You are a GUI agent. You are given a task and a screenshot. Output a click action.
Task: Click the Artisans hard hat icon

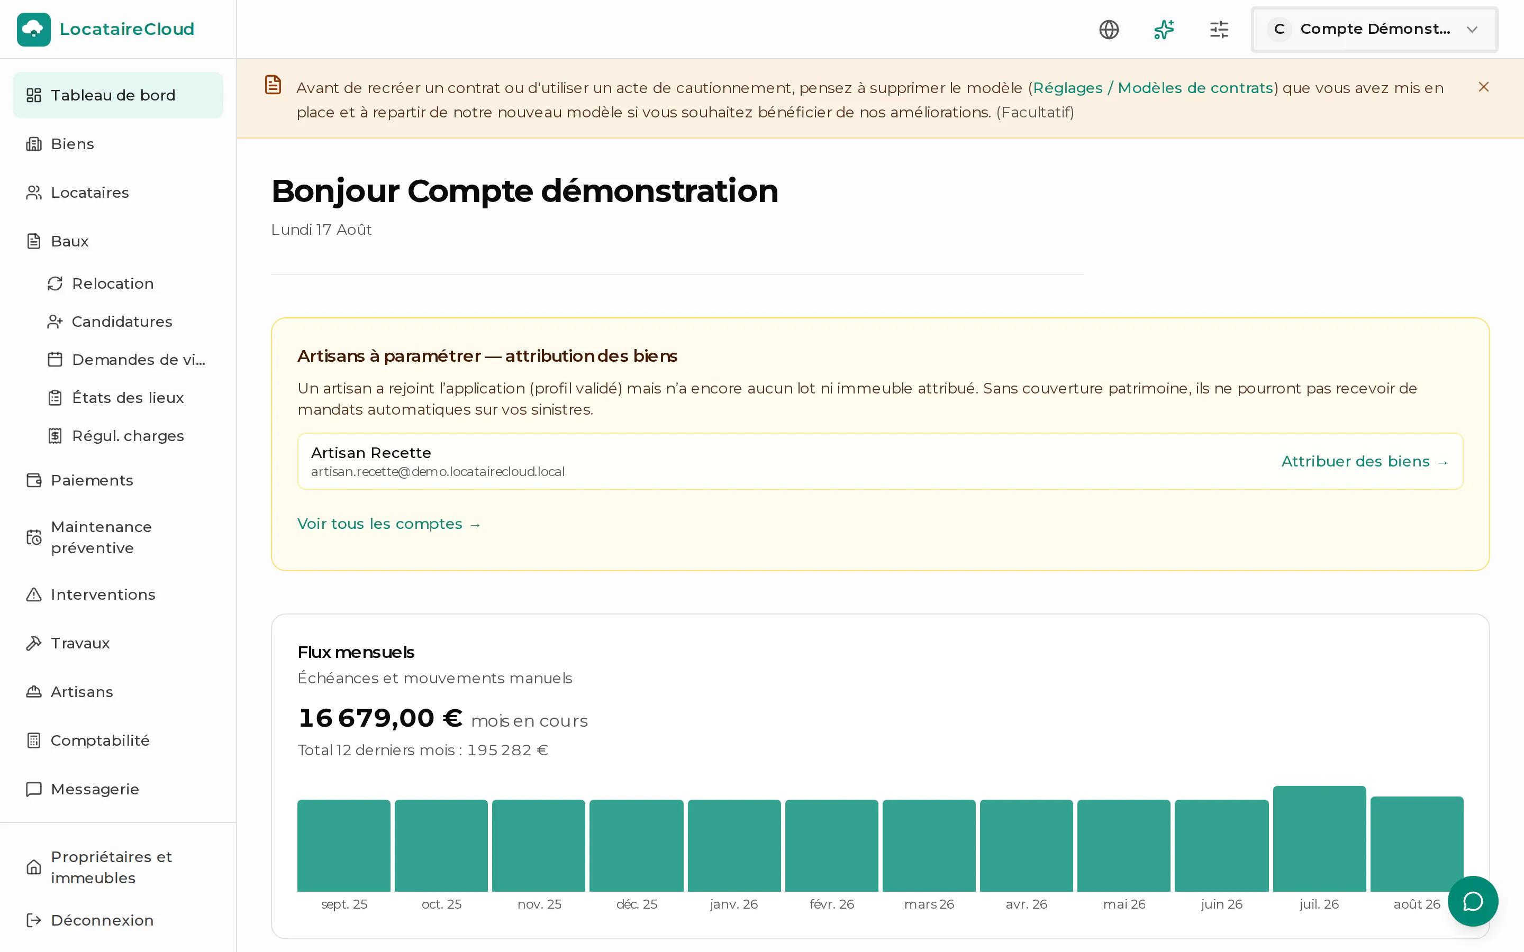pos(34,691)
